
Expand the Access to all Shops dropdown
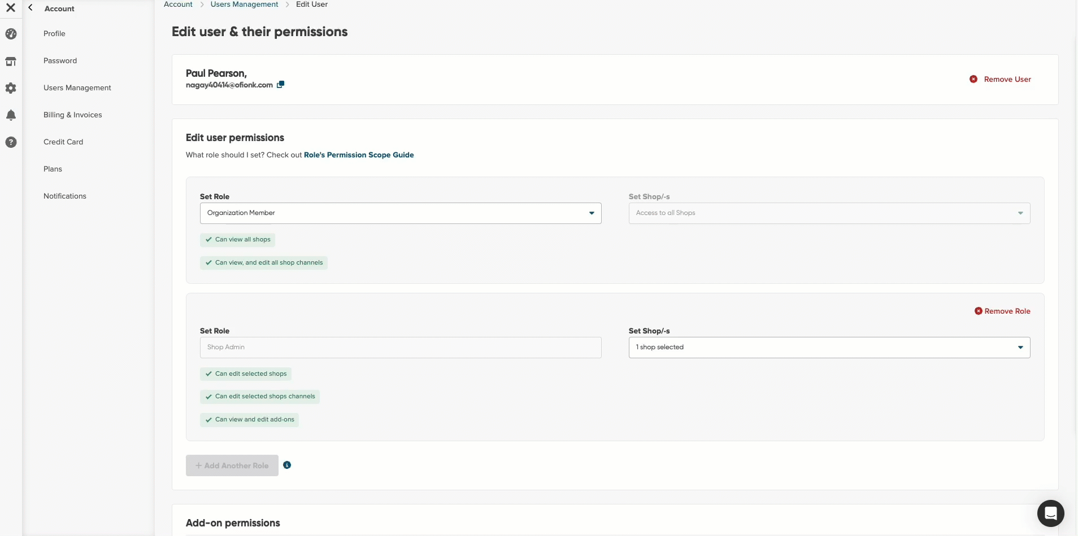(829, 213)
